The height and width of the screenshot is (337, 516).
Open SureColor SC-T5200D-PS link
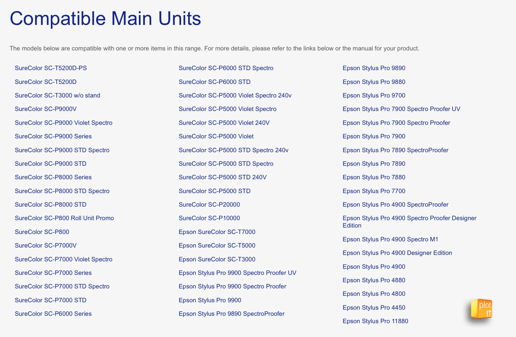[51, 68]
